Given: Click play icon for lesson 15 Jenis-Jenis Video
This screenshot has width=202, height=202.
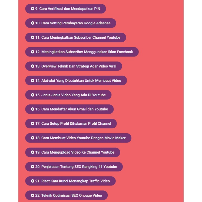Looking at the screenshot, I should (32, 95).
